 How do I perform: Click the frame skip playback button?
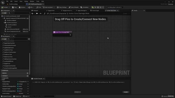[x=95, y=7]
